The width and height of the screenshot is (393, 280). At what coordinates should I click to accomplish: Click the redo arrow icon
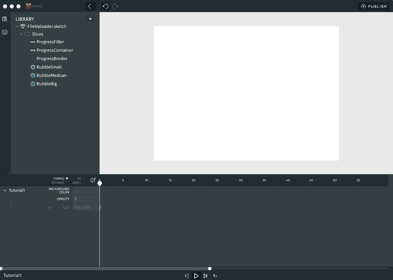(x=115, y=6)
